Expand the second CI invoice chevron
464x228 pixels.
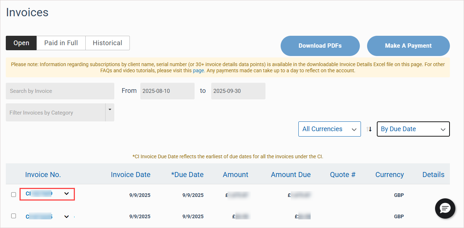click(67, 216)
